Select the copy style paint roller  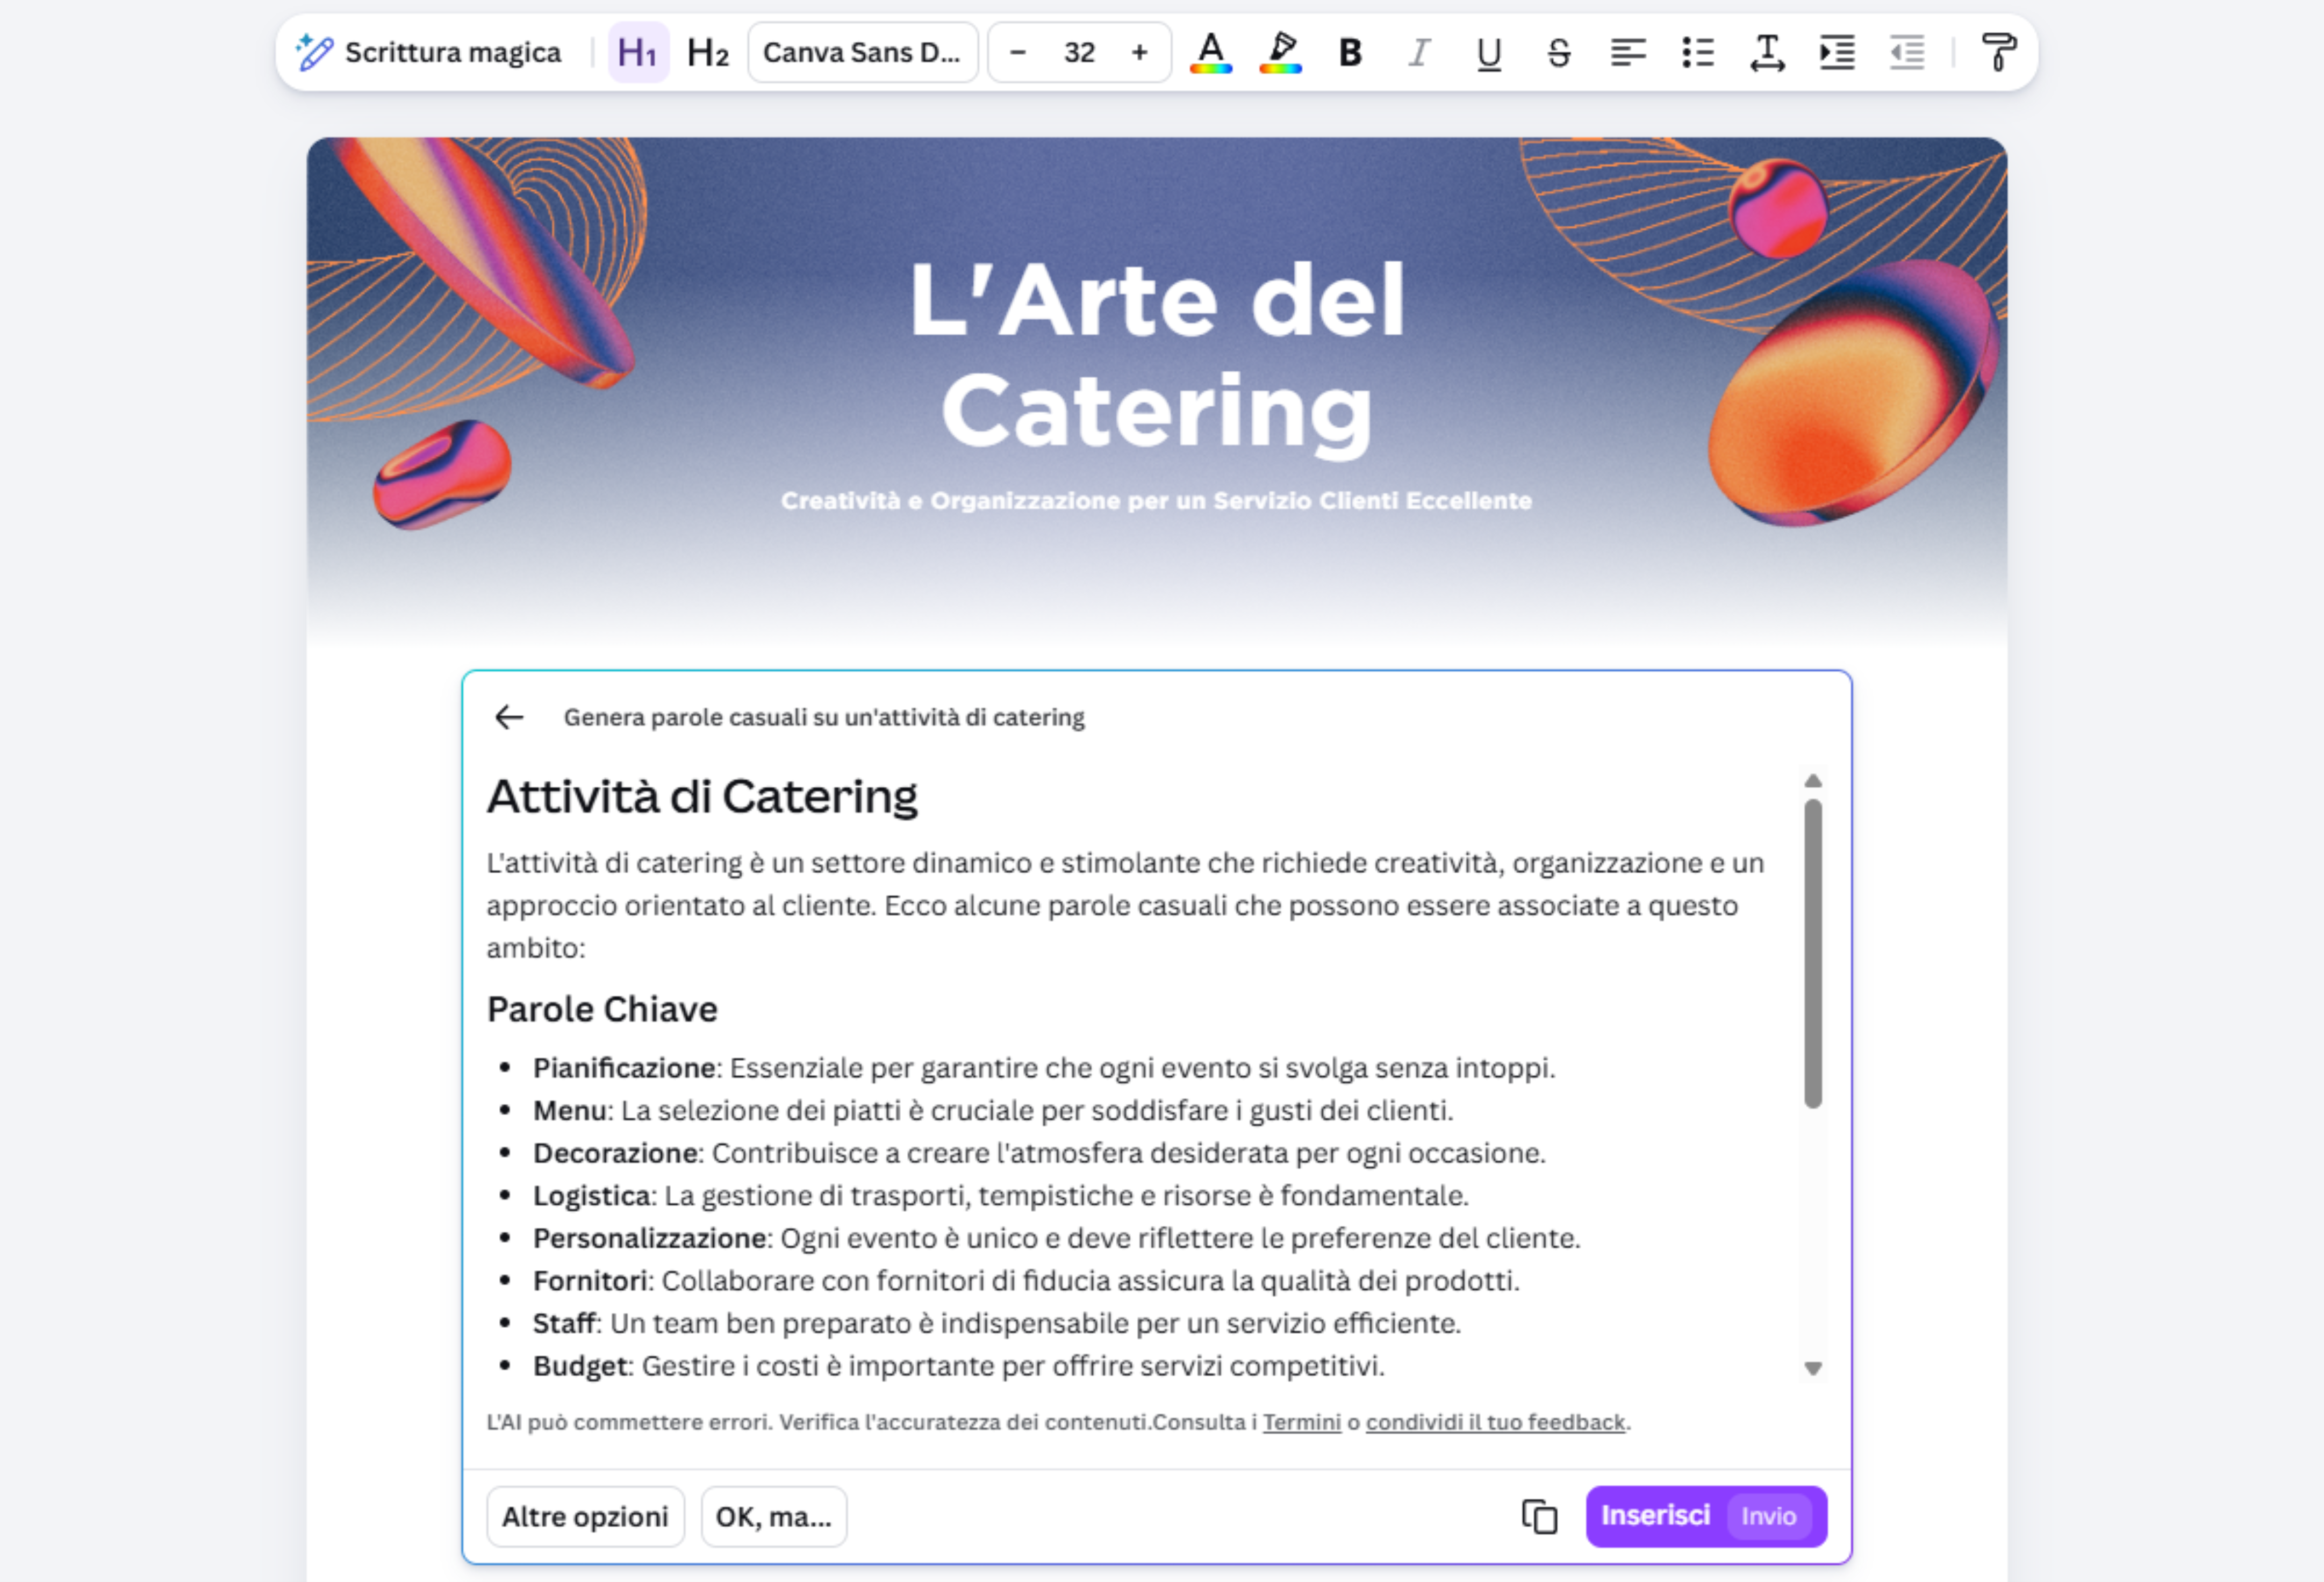coord(1998,52)
